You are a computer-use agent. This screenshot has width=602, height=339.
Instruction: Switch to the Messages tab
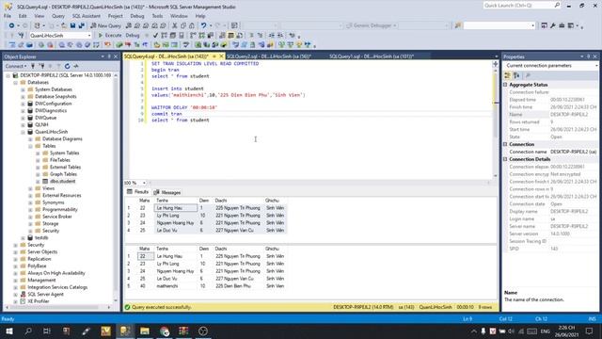pos(167,192)
